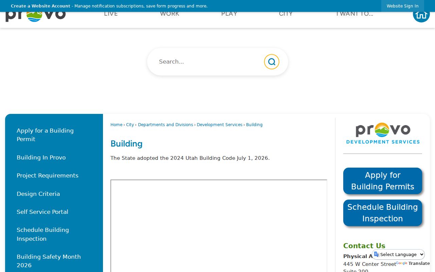Image resolution: width=435 pixels, height=272 pixels.
Task: Open the Website Sign In link
Action: (403, 6)
